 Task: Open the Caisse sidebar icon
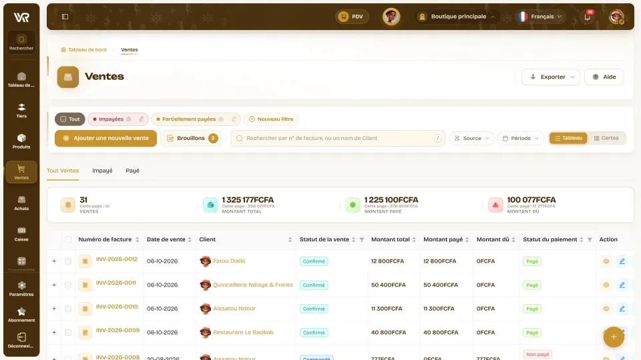[21, 234]
